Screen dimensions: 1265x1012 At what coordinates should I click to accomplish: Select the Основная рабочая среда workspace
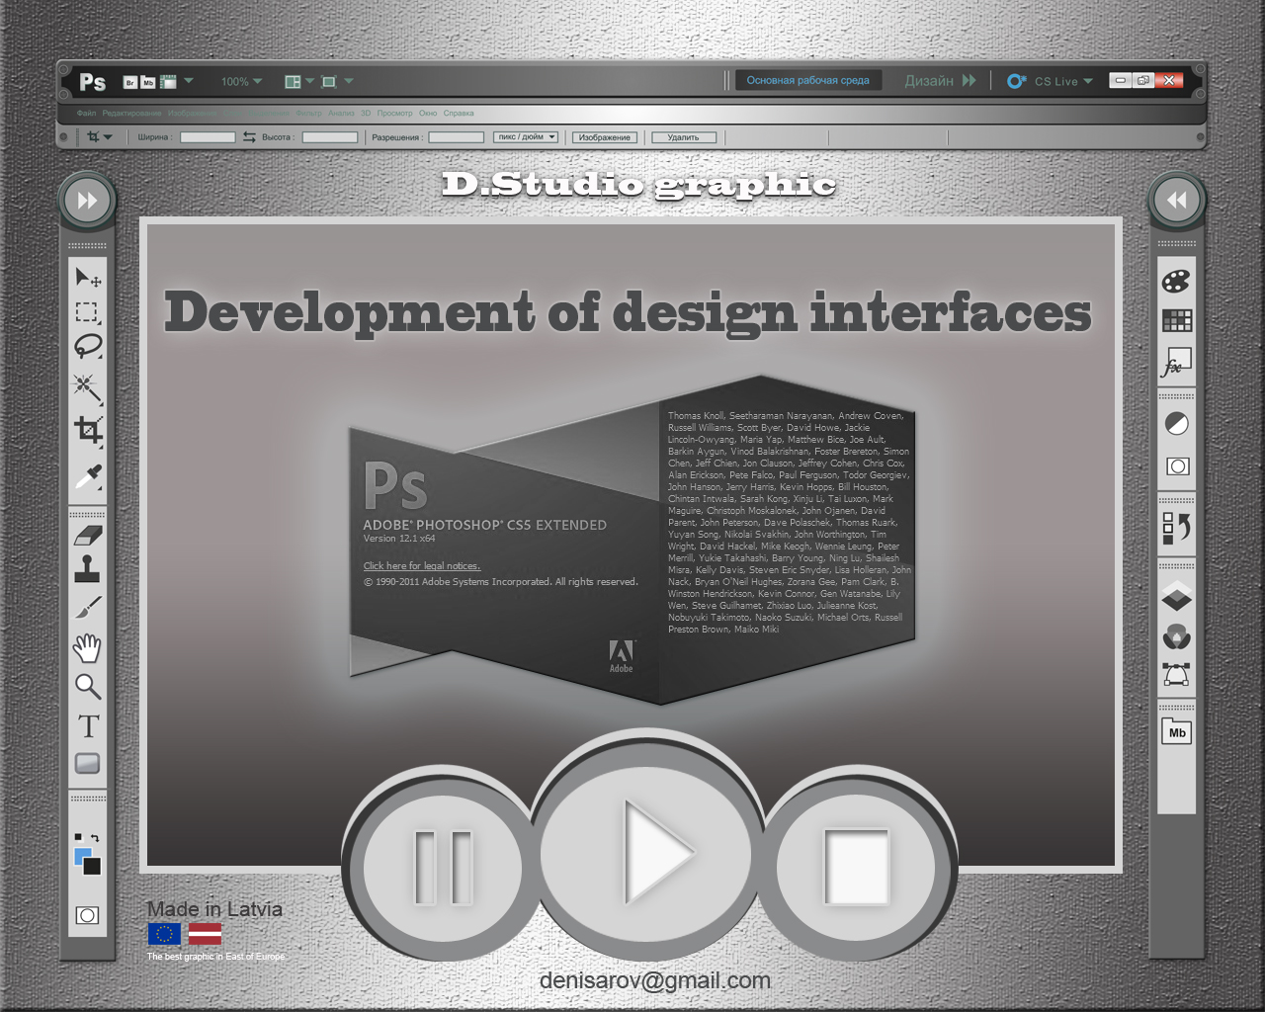tap(808, 81)
